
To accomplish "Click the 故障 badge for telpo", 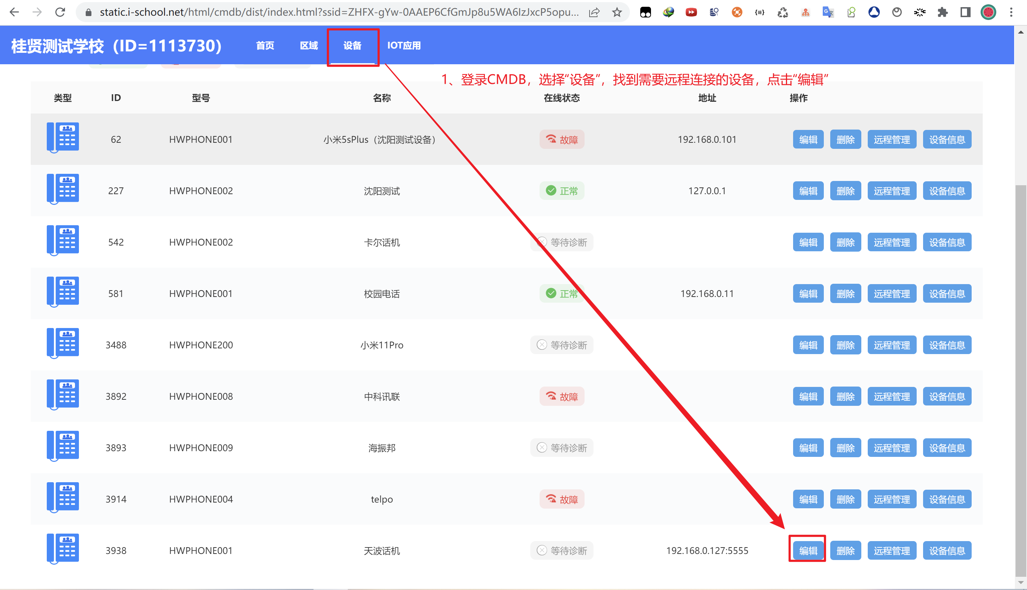I will (x=562, y=499).
